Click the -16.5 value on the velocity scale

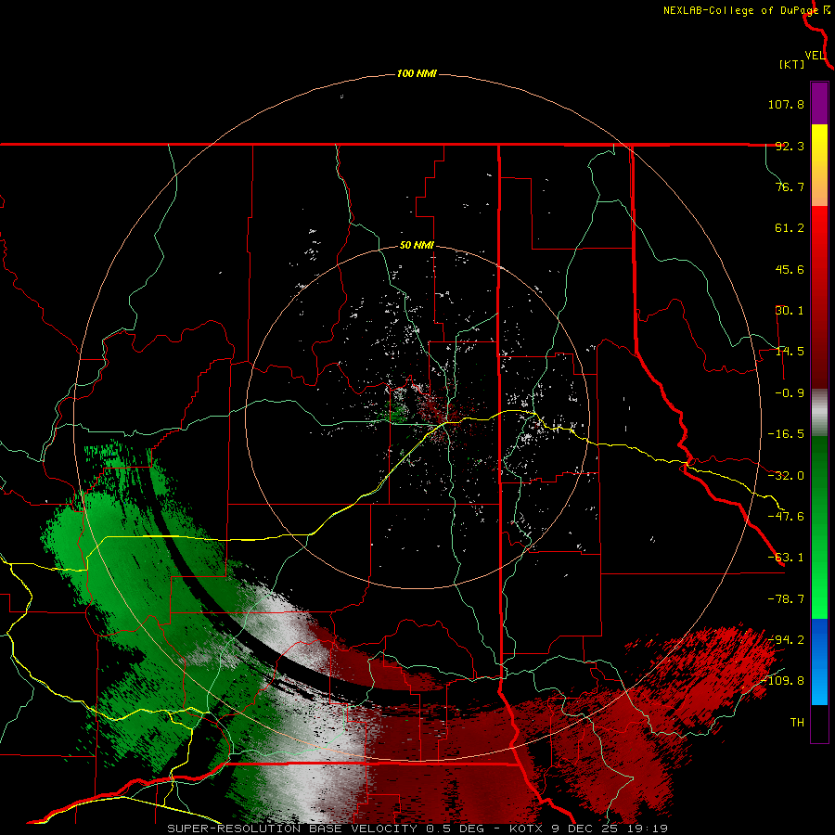coord(786,434)
